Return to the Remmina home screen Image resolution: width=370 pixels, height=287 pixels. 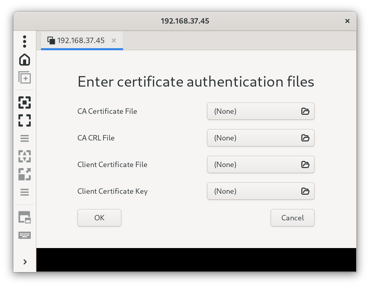tap(25, 60)
